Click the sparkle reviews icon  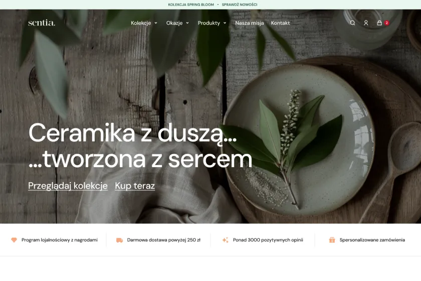coord(225,240)
